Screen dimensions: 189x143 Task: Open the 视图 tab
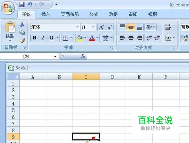pos(152,14)
